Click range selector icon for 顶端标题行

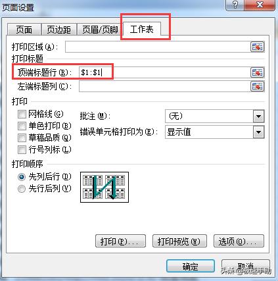click(x=258, y=72)
